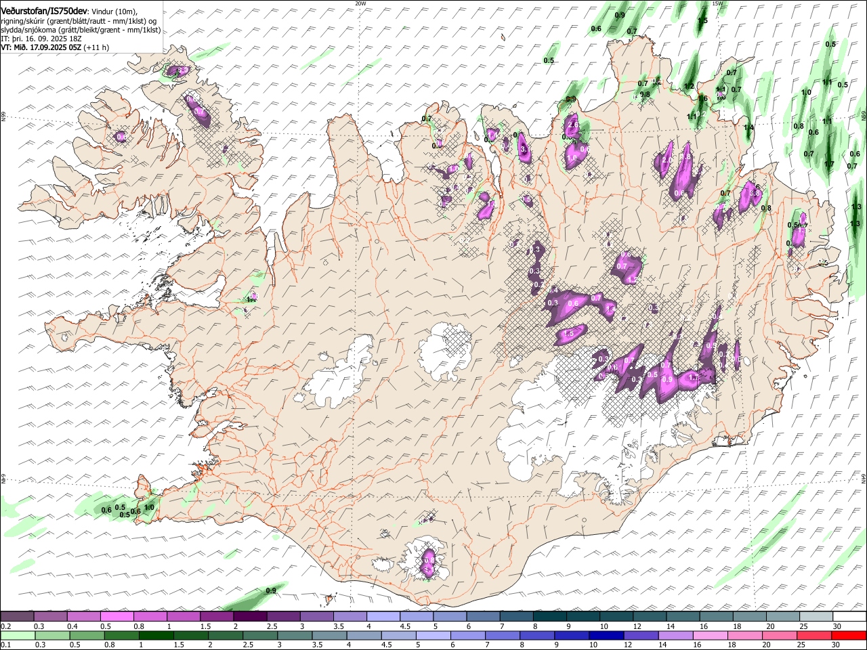Click the 'VT: Mið. 17.09.2025 05Z' valid time
Image resolution: width=867 pixels, height=650 pixels.
click(42, 48)
